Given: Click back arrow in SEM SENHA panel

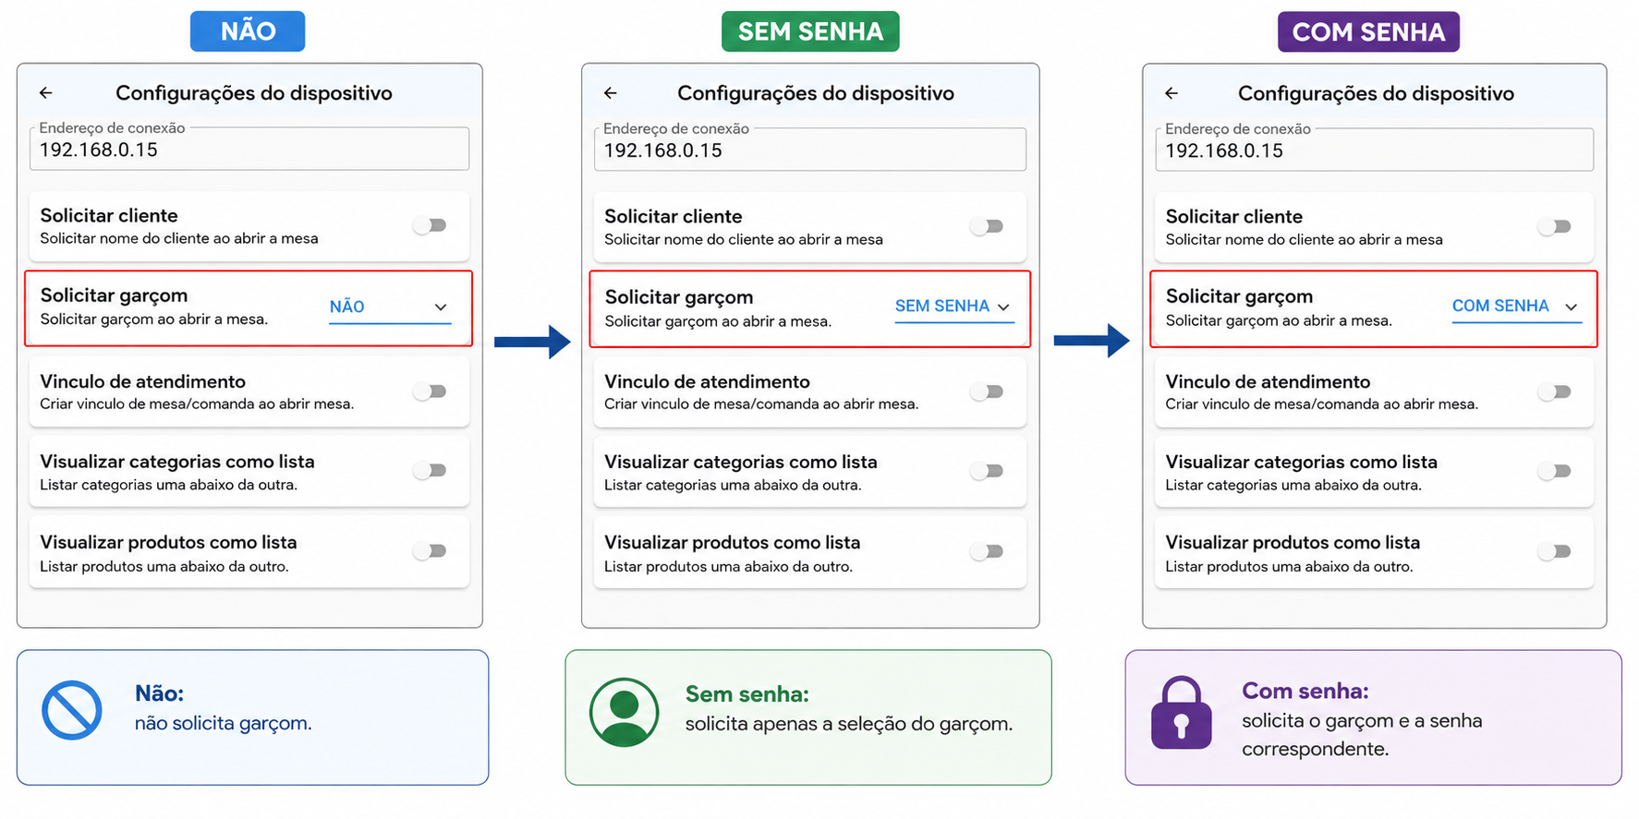Looking at the screenshot, I should (x=611, y=93).
